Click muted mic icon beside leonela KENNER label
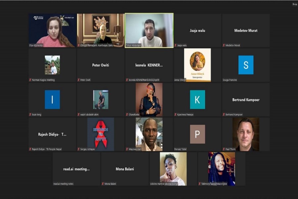This screenshot has width=298, height=199. tap(127, 80)
